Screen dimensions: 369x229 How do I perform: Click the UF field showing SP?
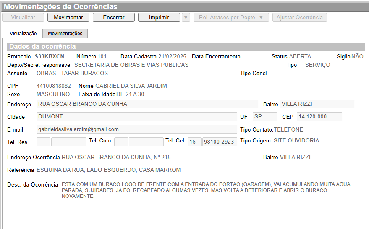coord(264,117)
